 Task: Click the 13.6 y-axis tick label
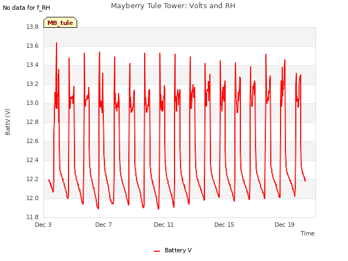33,46
